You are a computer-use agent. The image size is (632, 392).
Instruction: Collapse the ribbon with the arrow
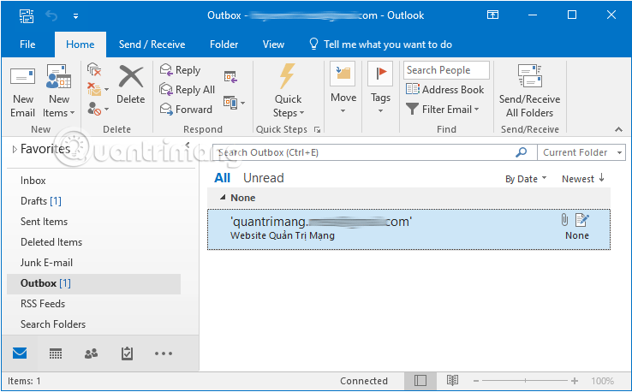coord(618,130)
